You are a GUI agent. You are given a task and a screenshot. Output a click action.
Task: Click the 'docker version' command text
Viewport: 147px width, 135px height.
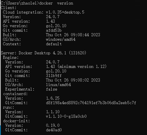click(56, 3)
